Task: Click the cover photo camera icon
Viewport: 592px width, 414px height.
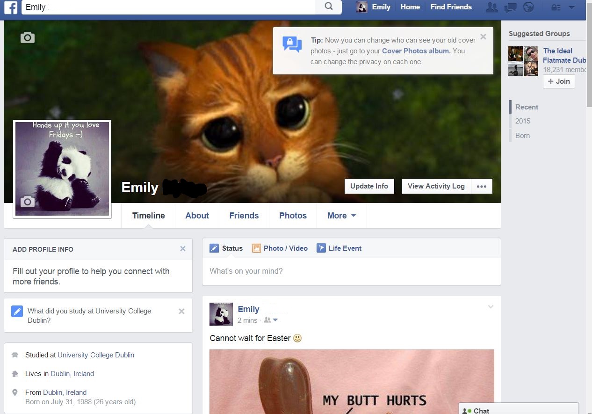Action: pos(28,37)
